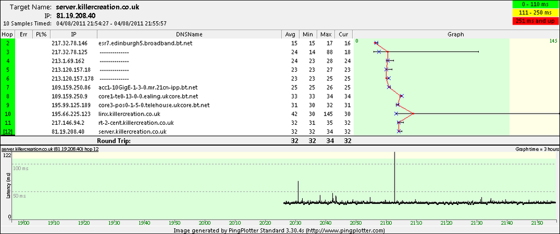Select the red 251 ms and up legend swatch

535,21
